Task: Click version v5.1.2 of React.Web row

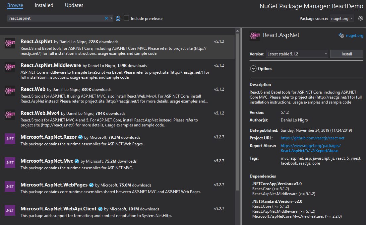Action: point(219,89)
